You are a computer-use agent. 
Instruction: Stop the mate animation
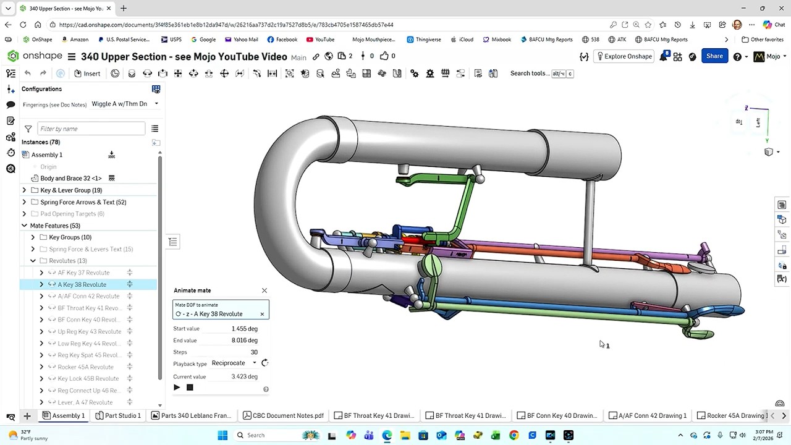click(x=190, y=388)
